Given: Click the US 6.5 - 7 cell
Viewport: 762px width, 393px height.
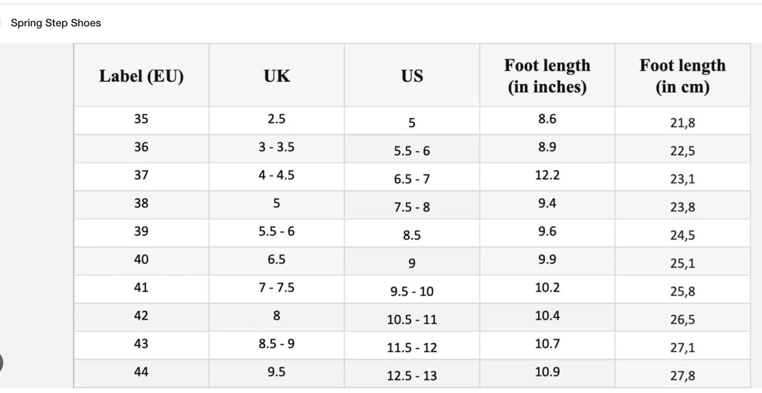Looking at the screenshot, I should [412, 176].
